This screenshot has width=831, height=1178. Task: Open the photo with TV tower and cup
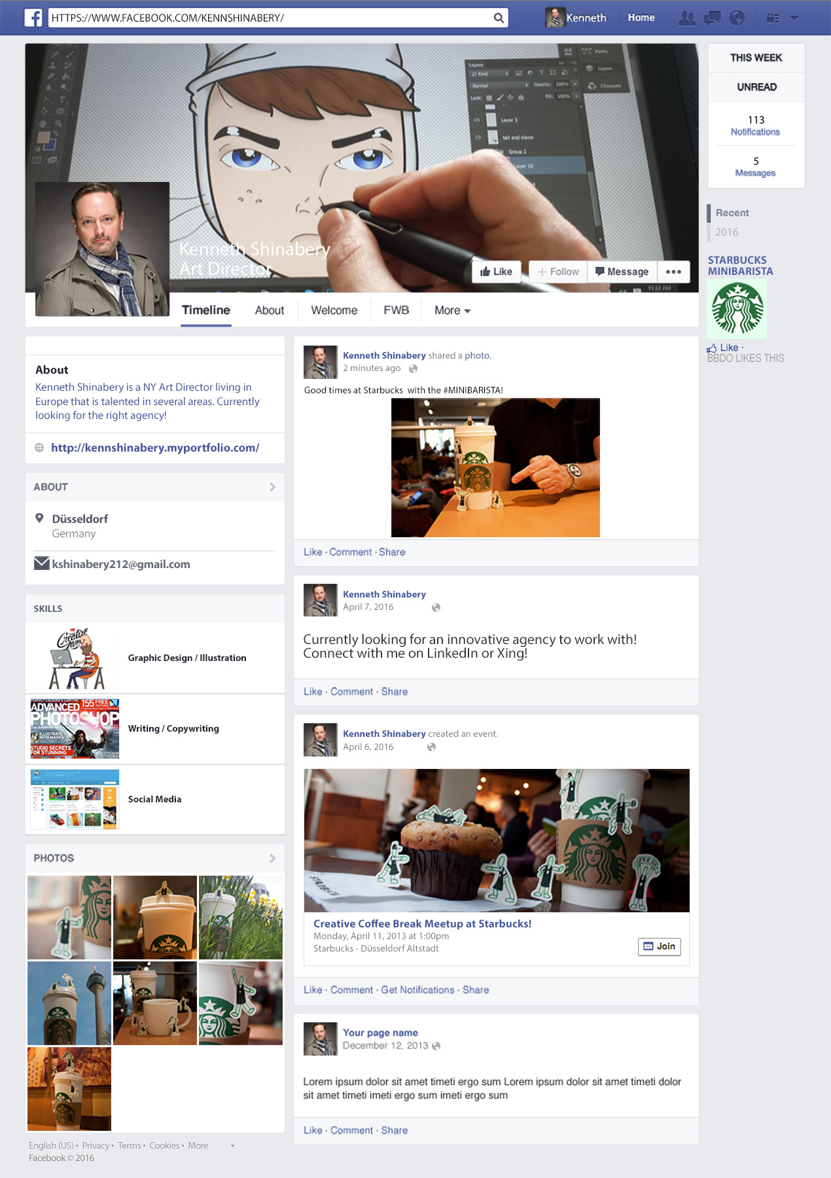point(69,1003)
